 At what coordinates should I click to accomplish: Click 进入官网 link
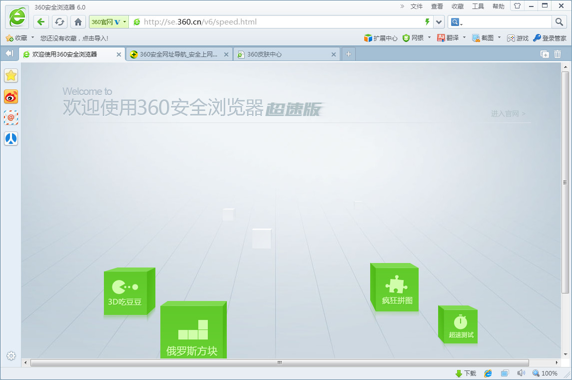pyautogui.click(x=508, y=113)
